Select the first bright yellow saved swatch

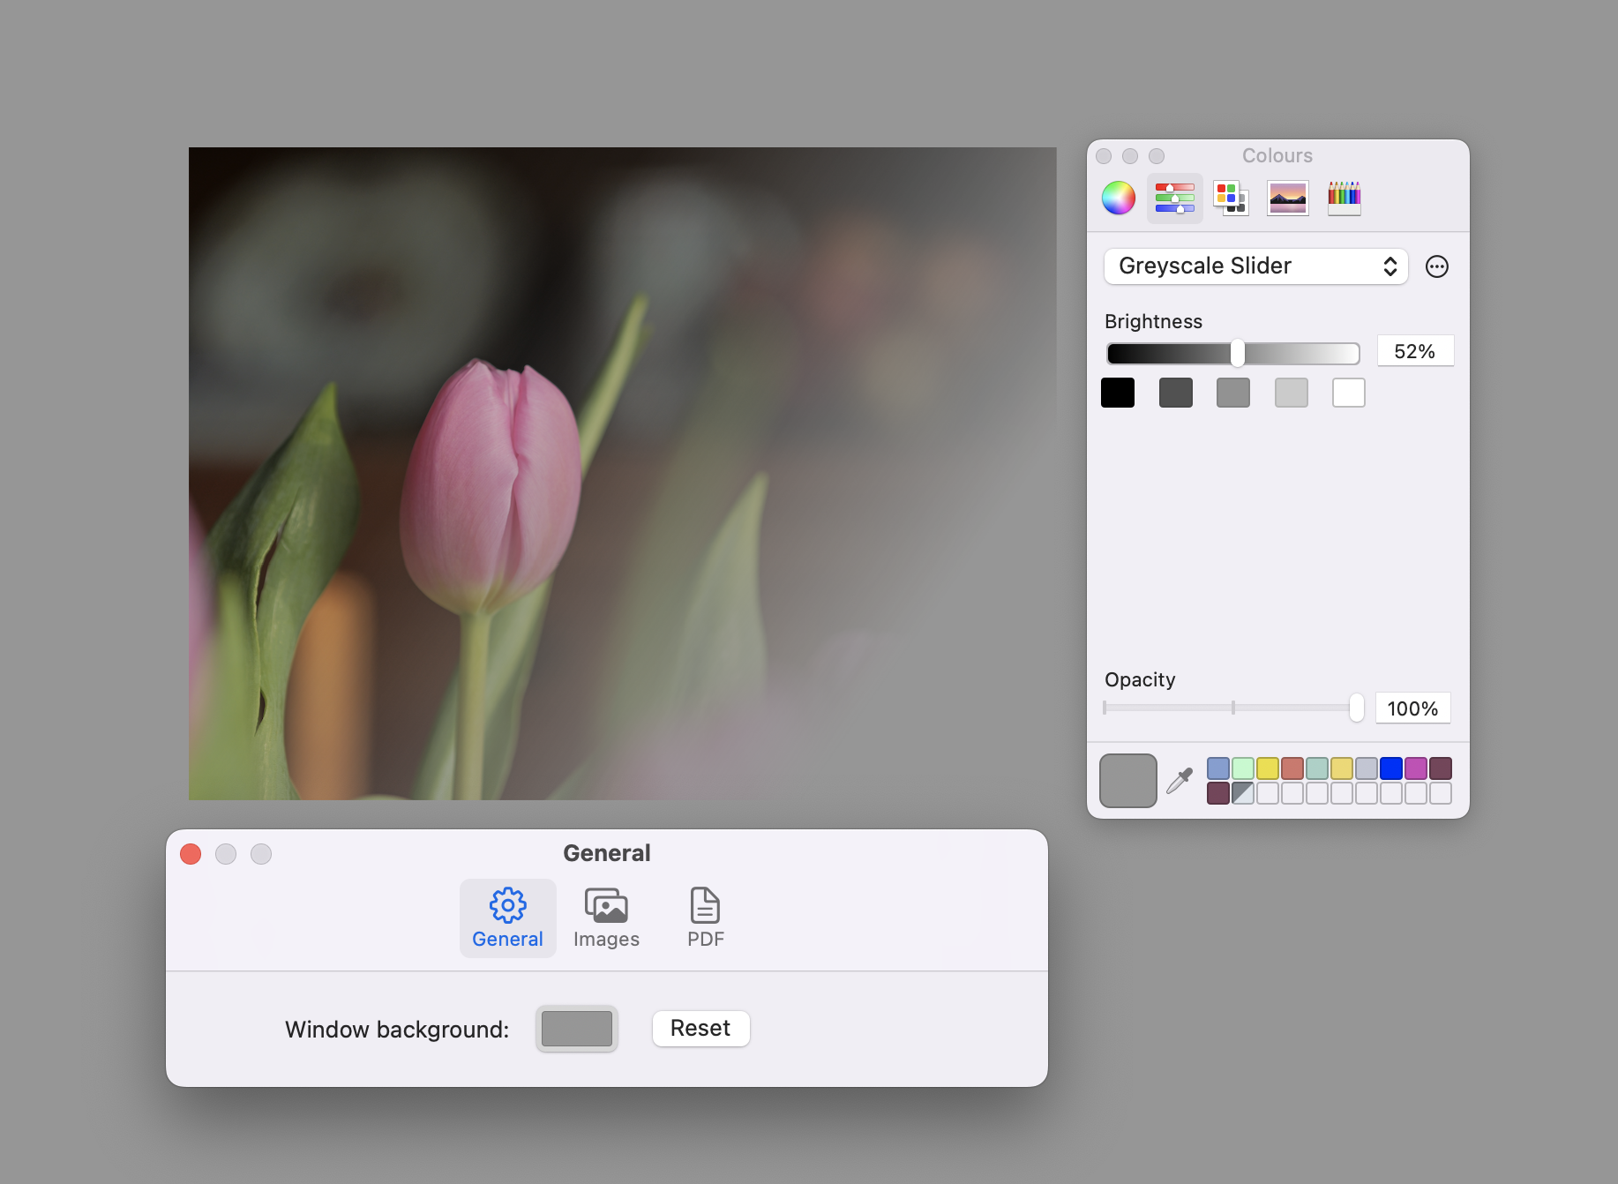(1267, 768)
